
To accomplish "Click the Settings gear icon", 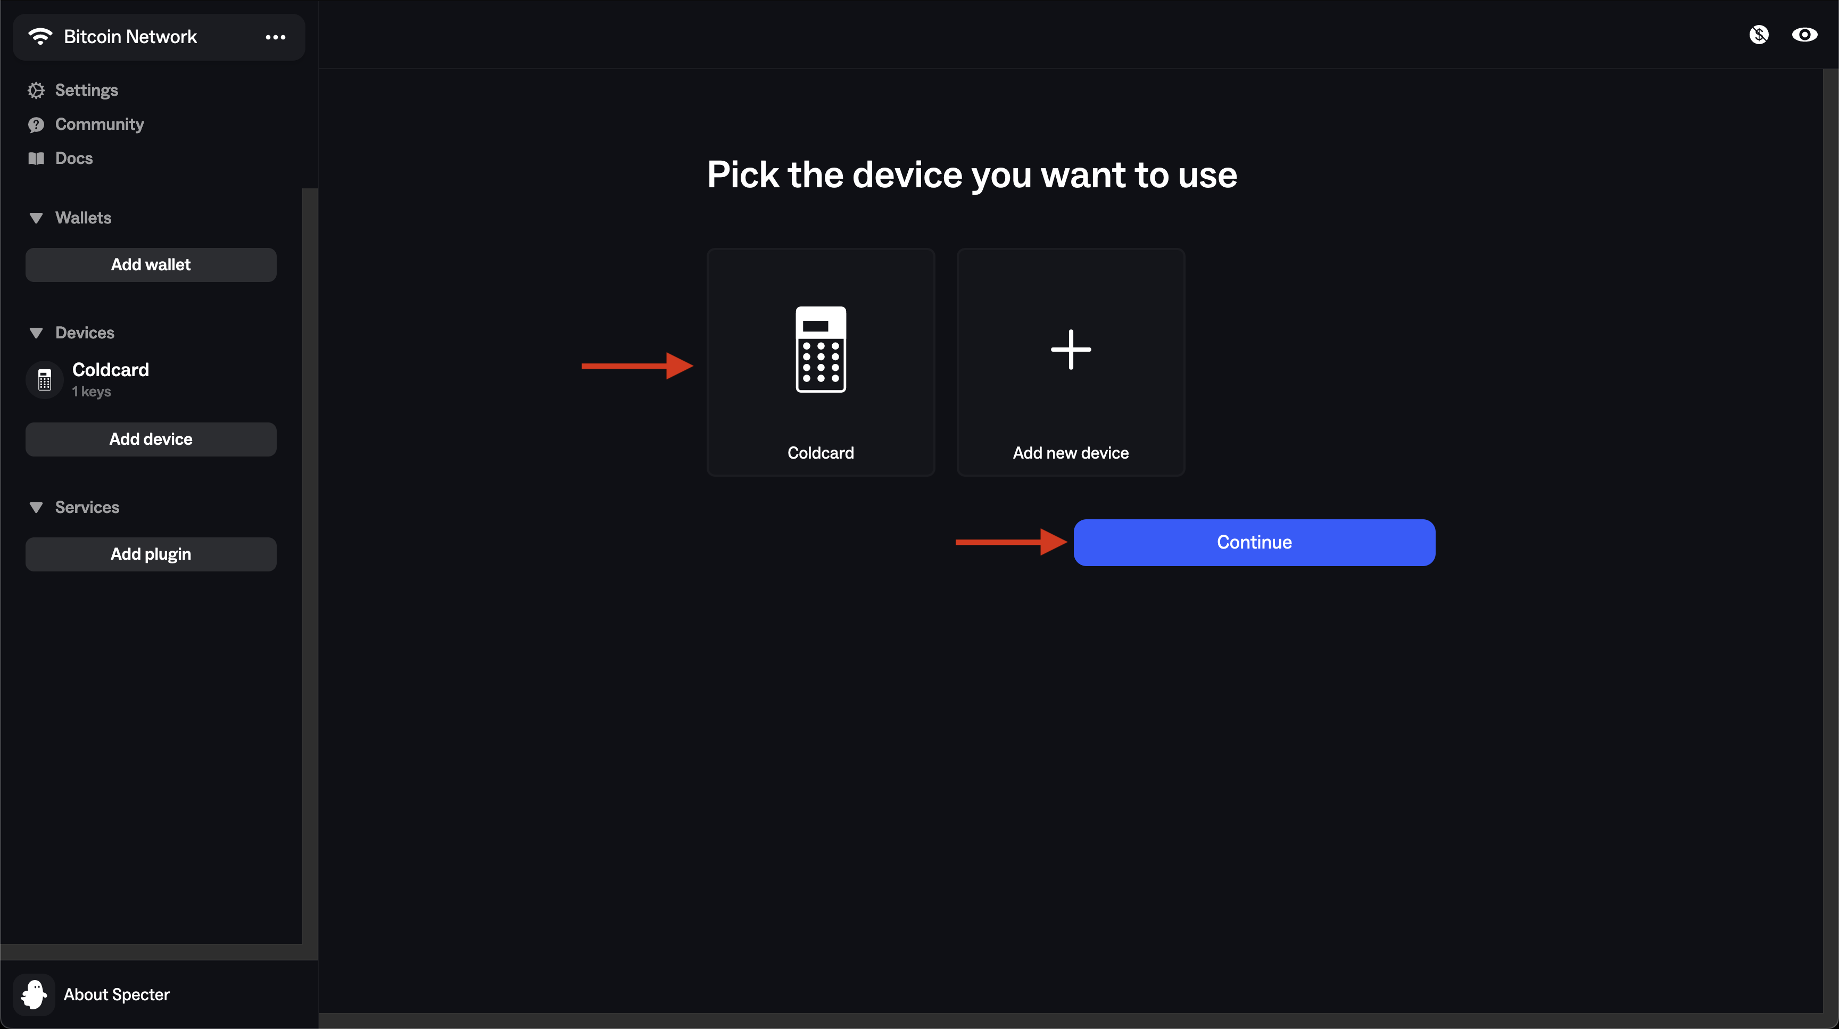I will coord(36,90).
